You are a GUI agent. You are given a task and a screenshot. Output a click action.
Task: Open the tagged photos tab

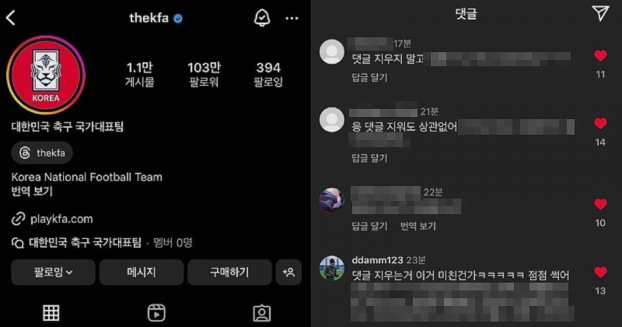click(x=262, y=313)
